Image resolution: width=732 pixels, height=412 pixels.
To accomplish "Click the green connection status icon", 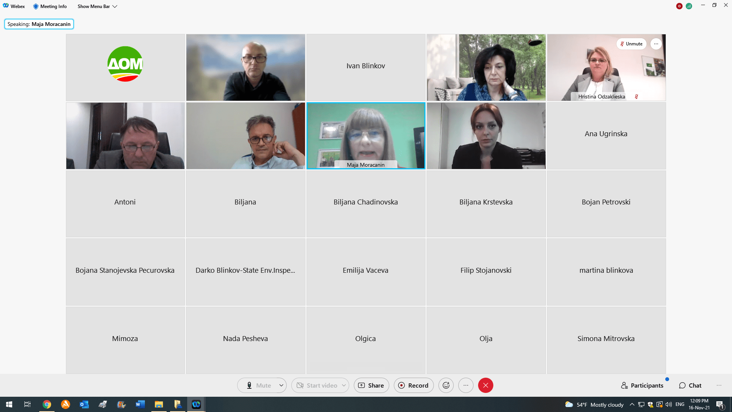I will point(689,6).
